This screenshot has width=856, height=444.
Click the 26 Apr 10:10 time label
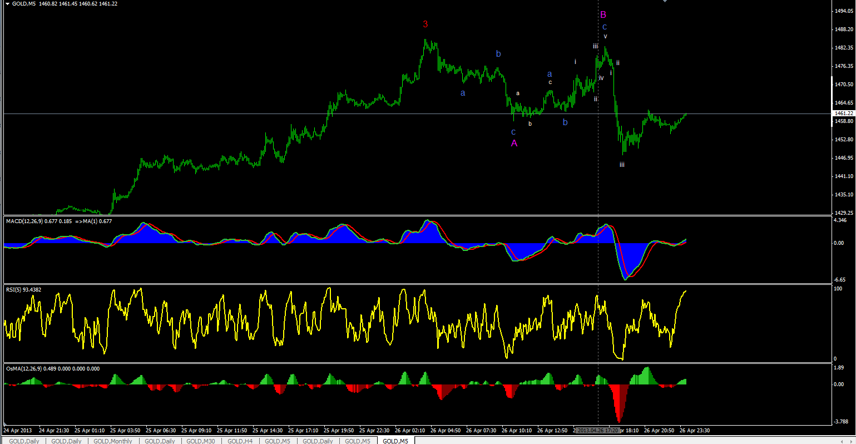click(517, 431)
